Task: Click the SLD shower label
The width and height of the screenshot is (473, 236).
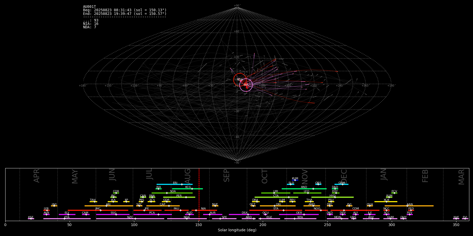Action: pyautogui.click(x=291, y=183)
